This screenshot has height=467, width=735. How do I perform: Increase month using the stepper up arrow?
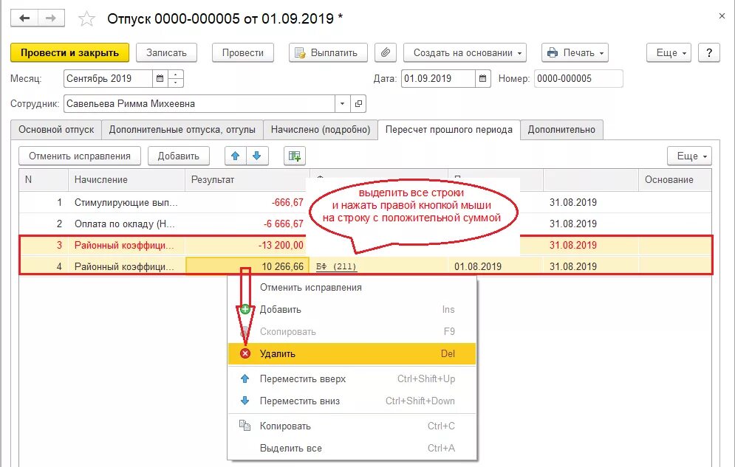175,75
